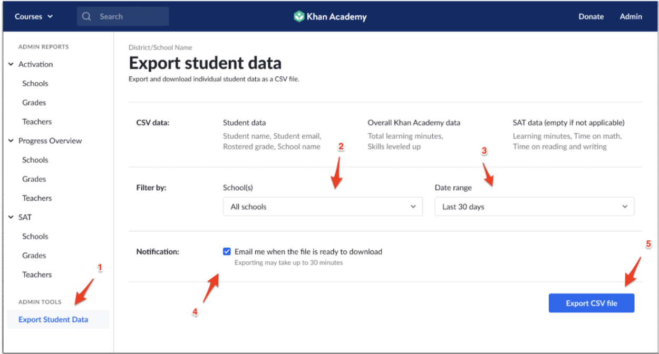Screen dimensions: 659x354
Task: Click the Activation section label
Action: point(35,64)
